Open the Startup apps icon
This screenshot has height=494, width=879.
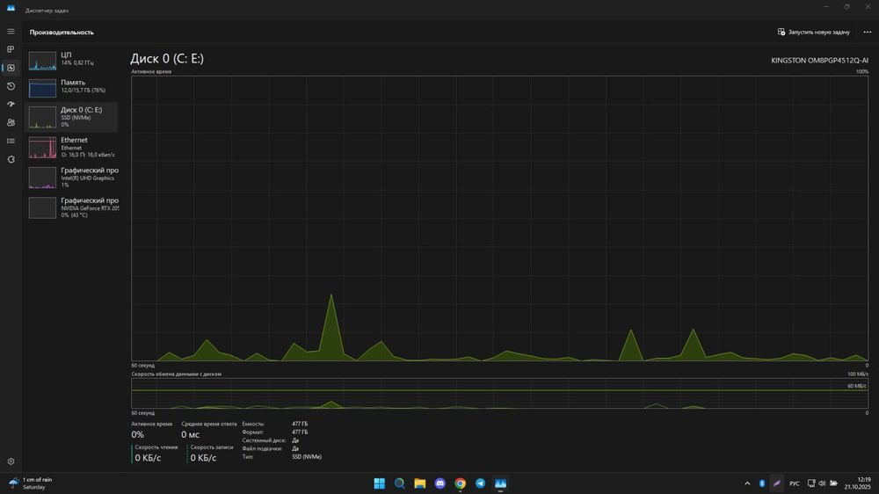11,105
